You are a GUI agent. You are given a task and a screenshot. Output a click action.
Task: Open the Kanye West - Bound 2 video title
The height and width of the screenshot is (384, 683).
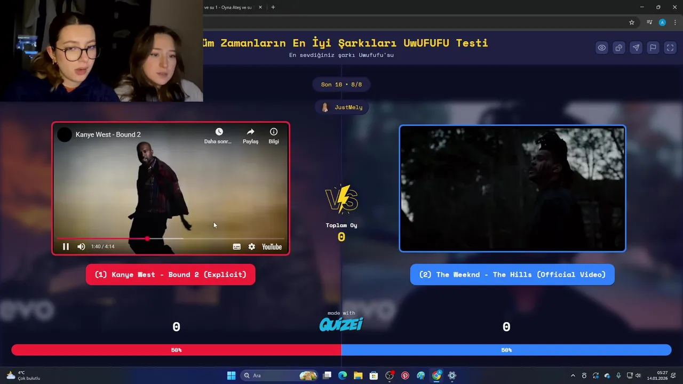[x=108, y=134]
